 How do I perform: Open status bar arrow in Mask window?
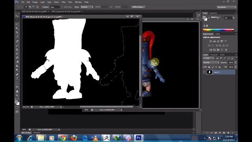pos(61,107)
